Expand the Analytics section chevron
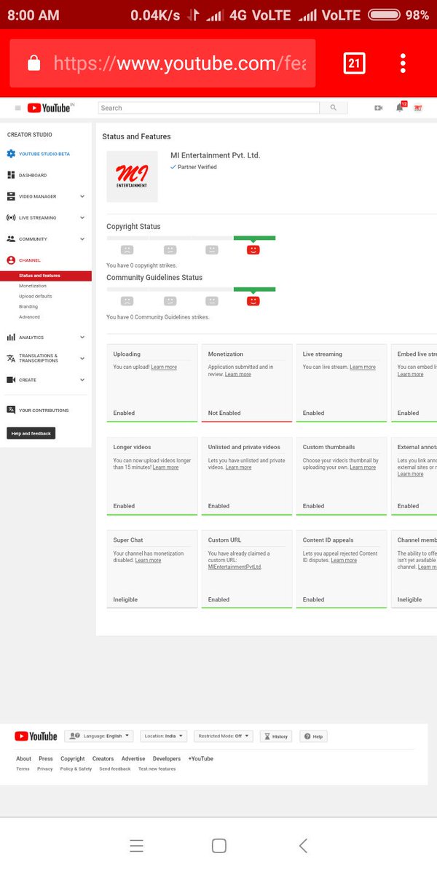This screenshot has width=437, height=875. [82, 337]
